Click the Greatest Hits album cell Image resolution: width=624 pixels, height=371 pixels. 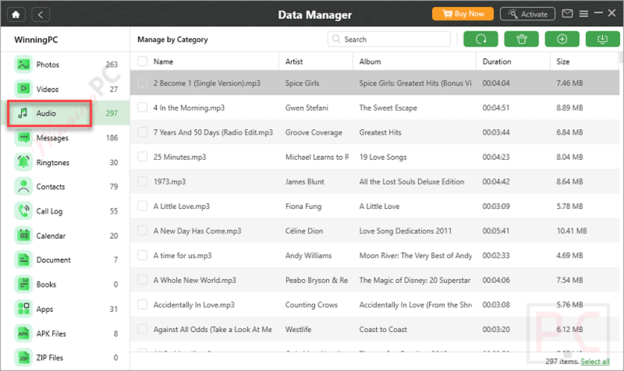pyautogui.click(x=380, y=132)
